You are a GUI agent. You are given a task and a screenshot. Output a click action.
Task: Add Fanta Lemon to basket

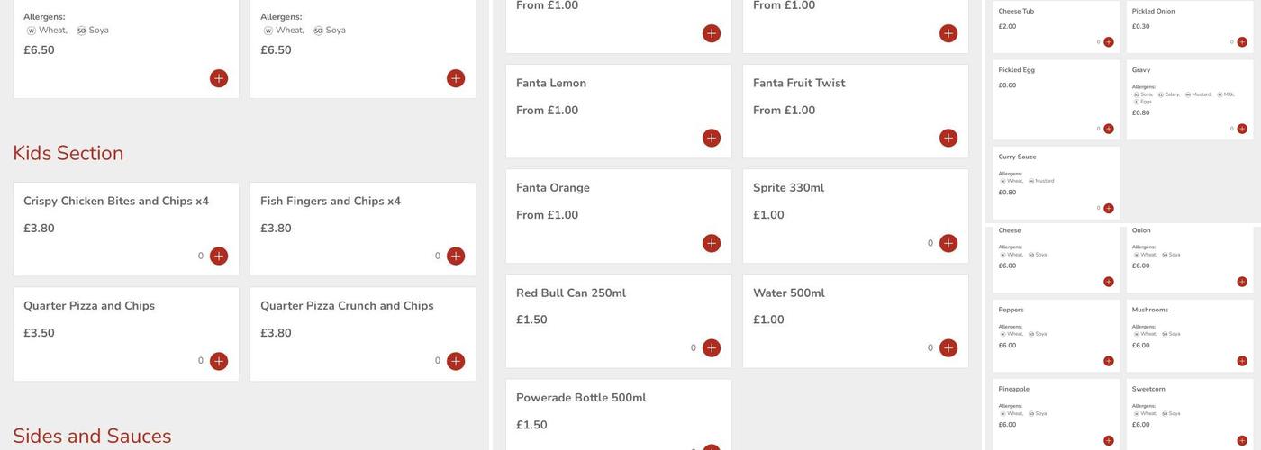[712, 139]
